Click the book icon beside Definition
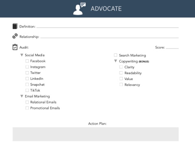Image resolution: width=195 pixels, height=150 pixels. tap(15, 26)
